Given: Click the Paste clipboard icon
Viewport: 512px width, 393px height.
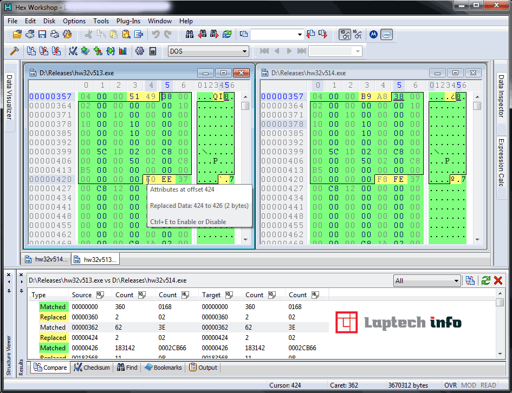Looking at the screenshot, I should point(114,34).
